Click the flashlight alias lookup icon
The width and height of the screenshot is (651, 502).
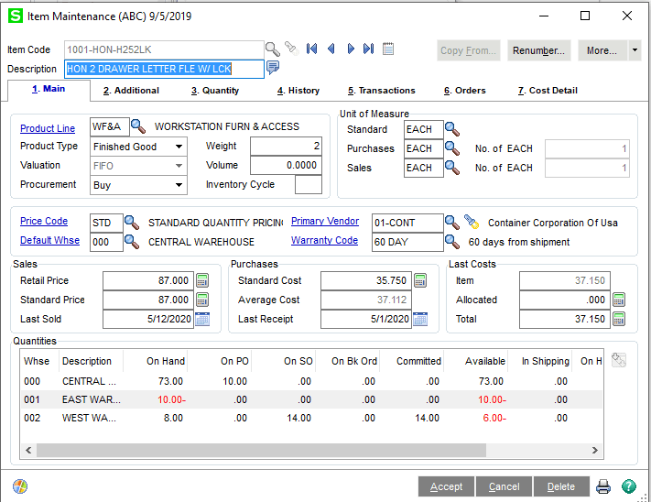[x=291, y=49]
